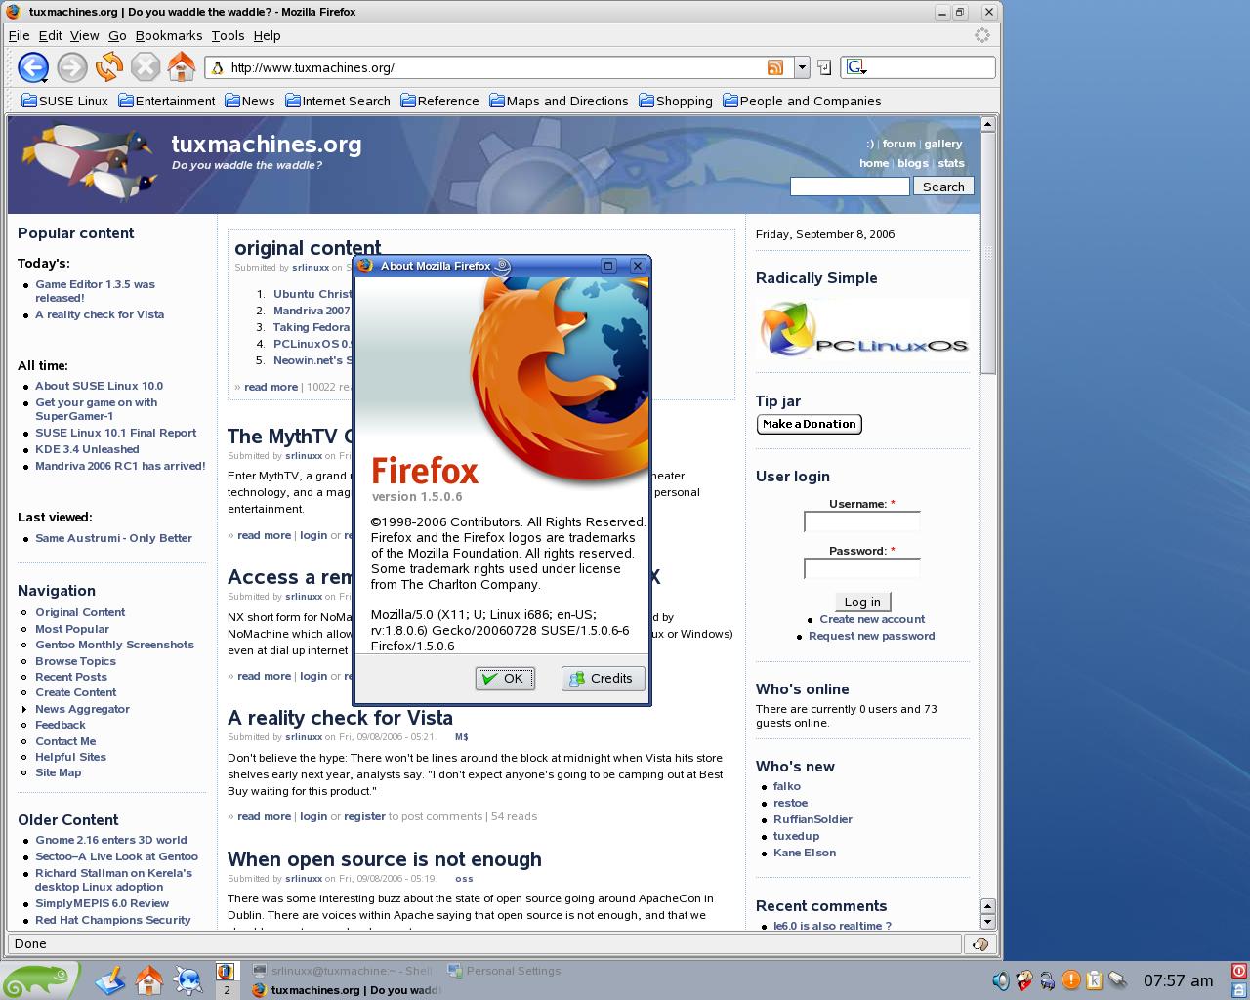
Task: Open Credits in the About Firefox dialog
Action: [x=603, y=678]
